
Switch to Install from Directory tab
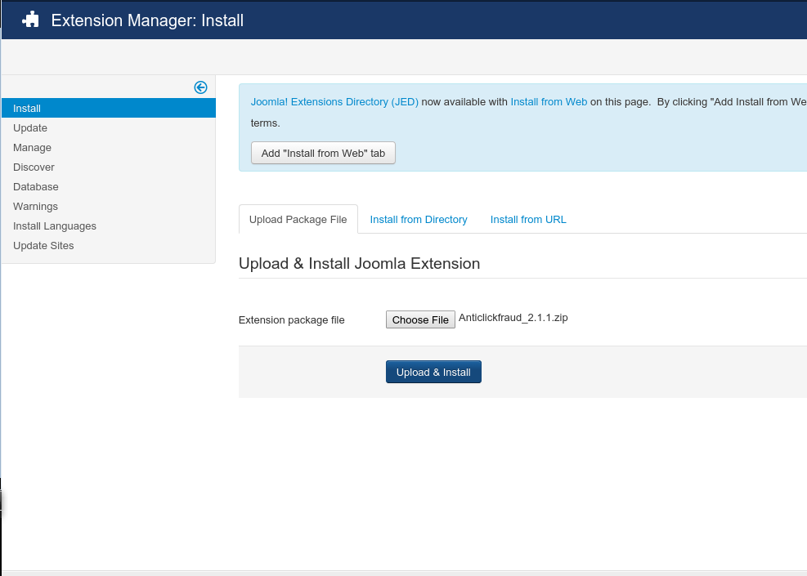[x=419, y=220]
